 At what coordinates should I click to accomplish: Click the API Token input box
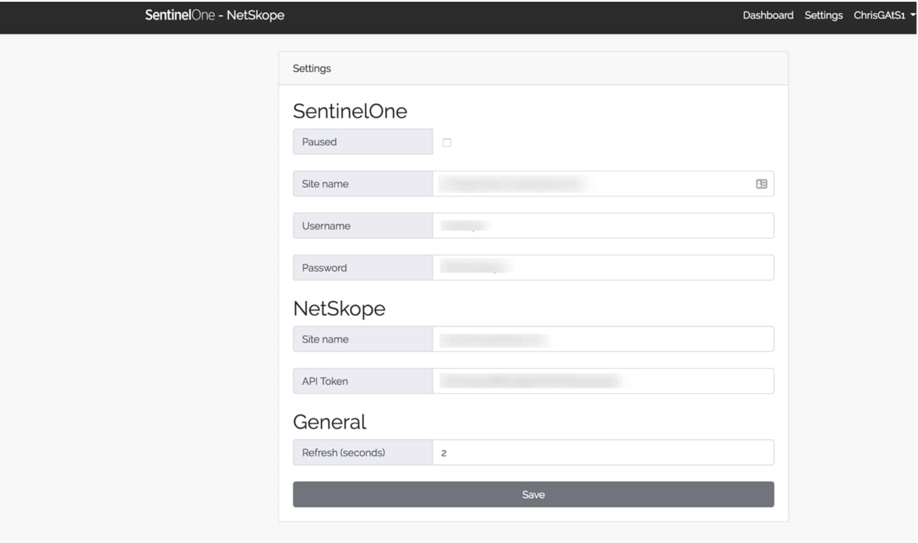603,381
